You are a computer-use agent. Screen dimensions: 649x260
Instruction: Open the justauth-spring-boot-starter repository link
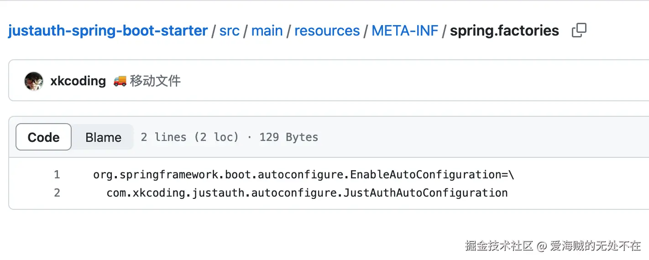coord(108,31)
